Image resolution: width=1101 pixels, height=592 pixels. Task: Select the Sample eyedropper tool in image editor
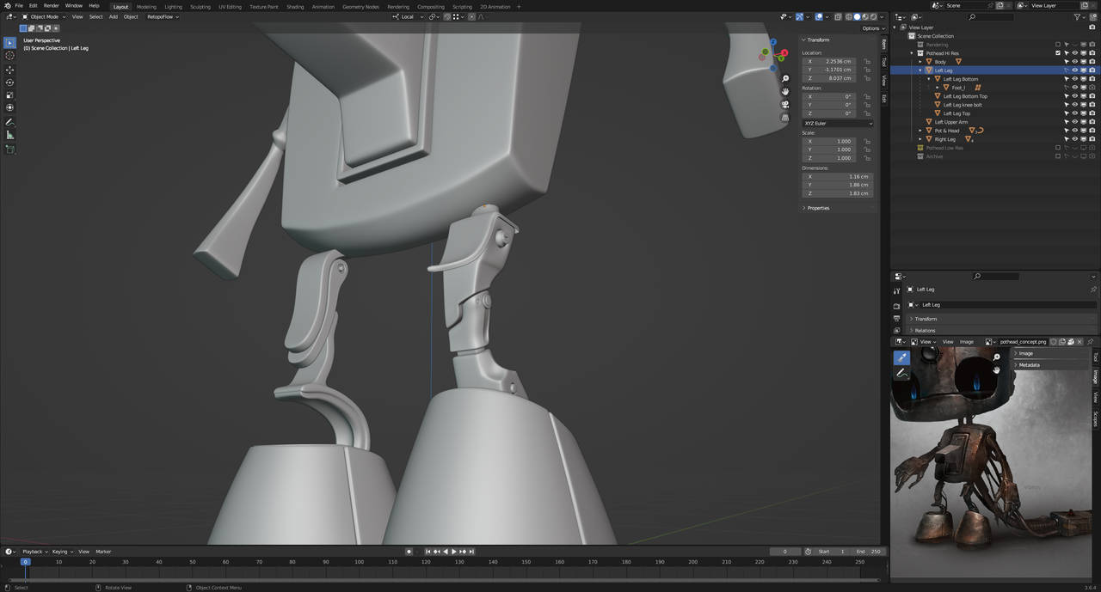(x=901, y=357)
